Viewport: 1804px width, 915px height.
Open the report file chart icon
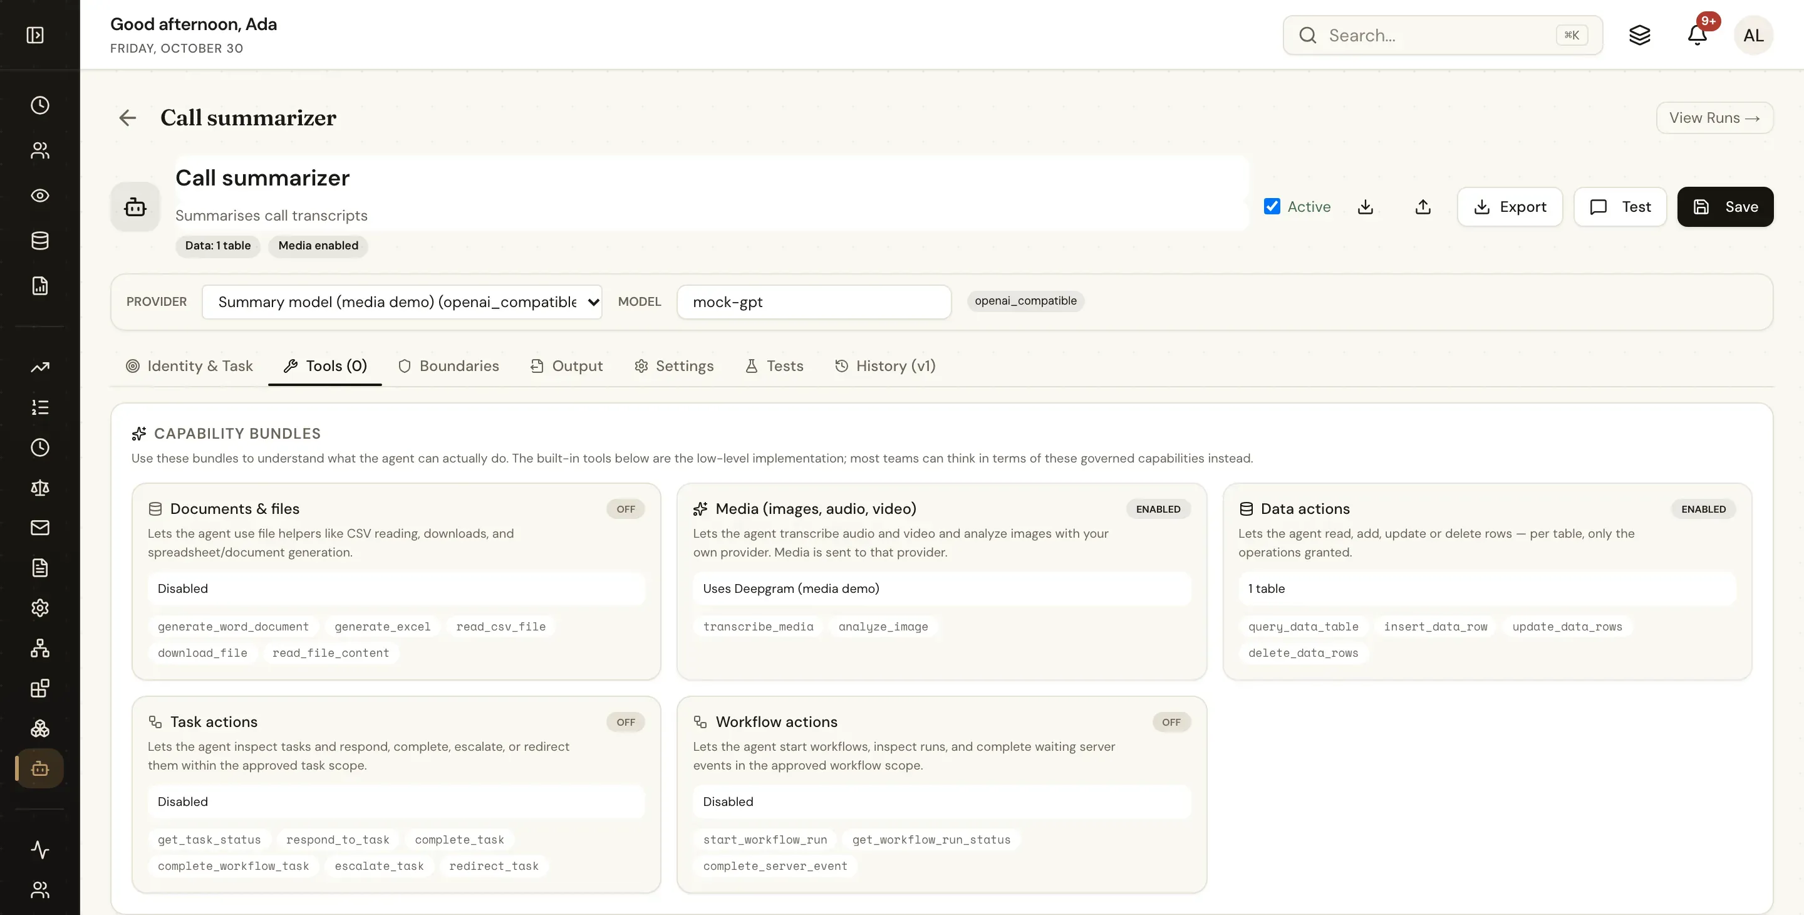point(40,285)
